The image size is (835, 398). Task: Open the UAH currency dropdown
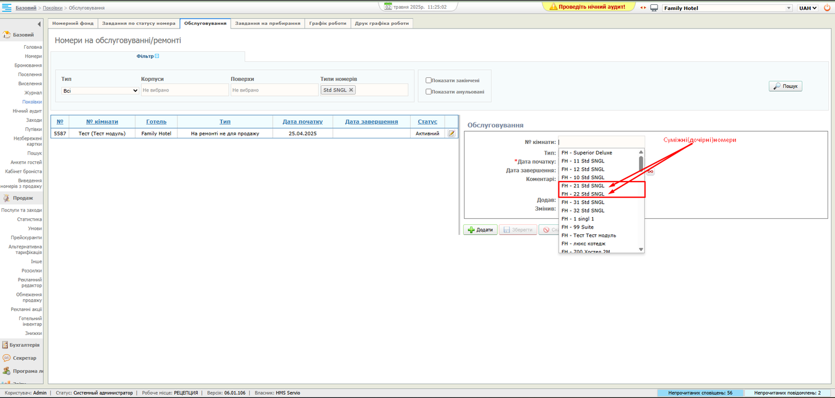pyautogui.click(x=807, y=8)
